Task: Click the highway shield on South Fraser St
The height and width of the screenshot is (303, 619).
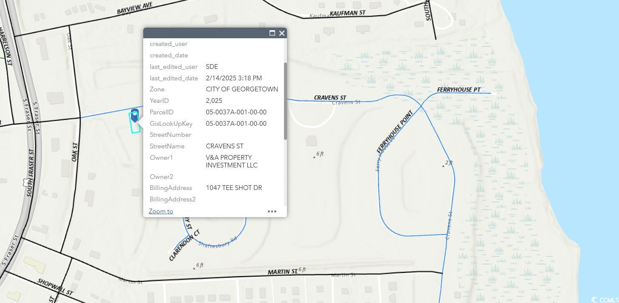Action: [x=26, y=182]
